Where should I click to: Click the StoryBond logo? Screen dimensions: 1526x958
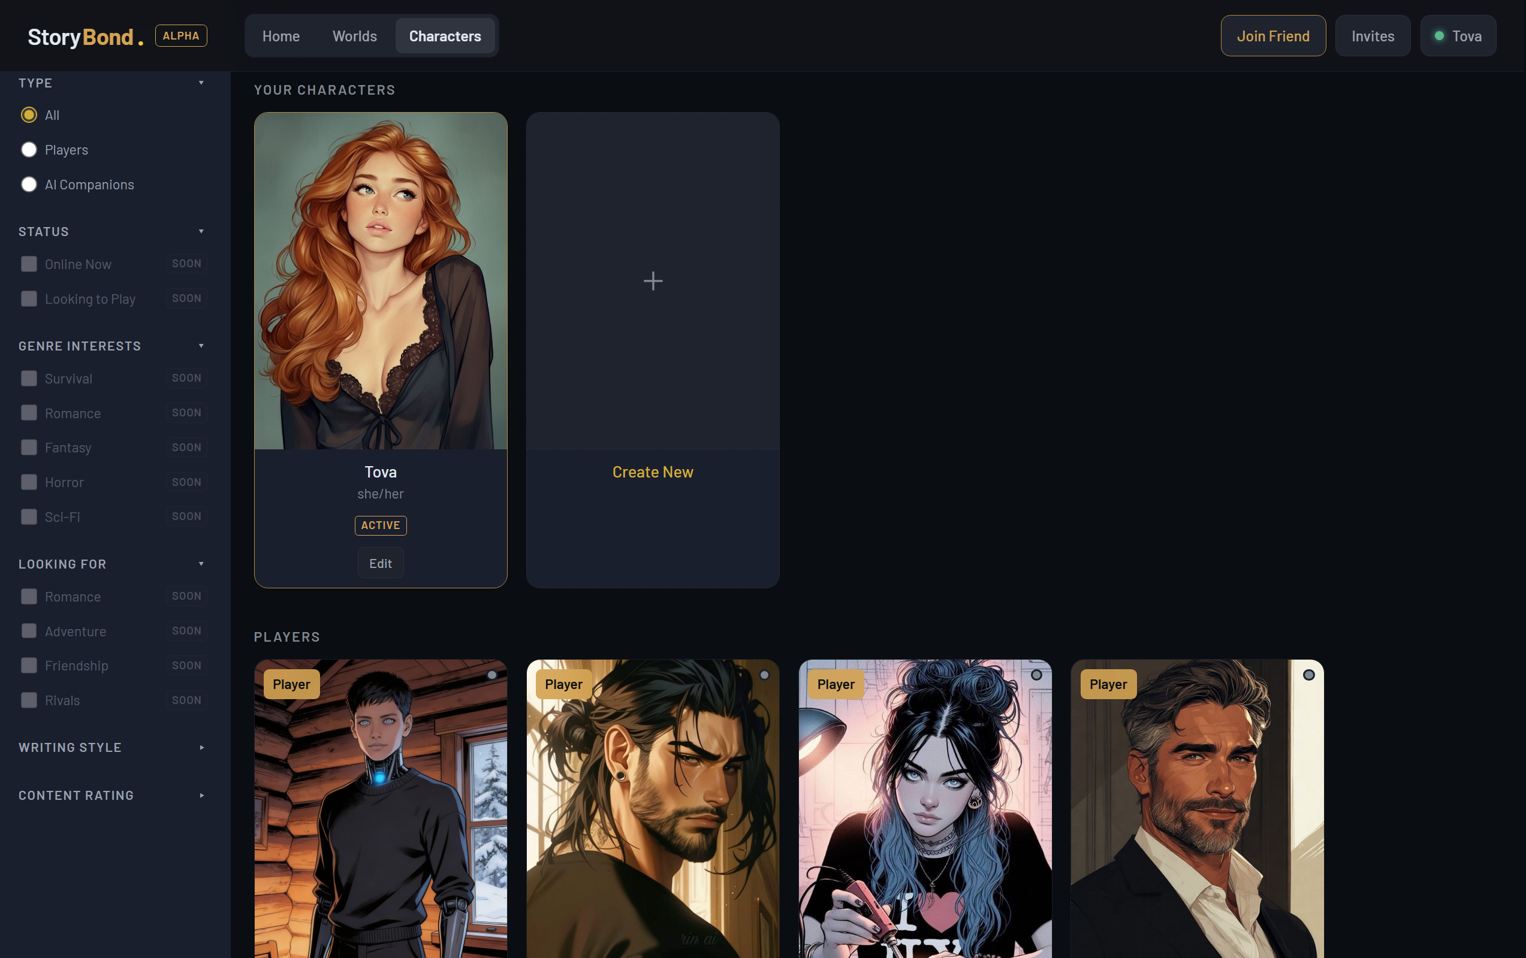coord(86,36)
